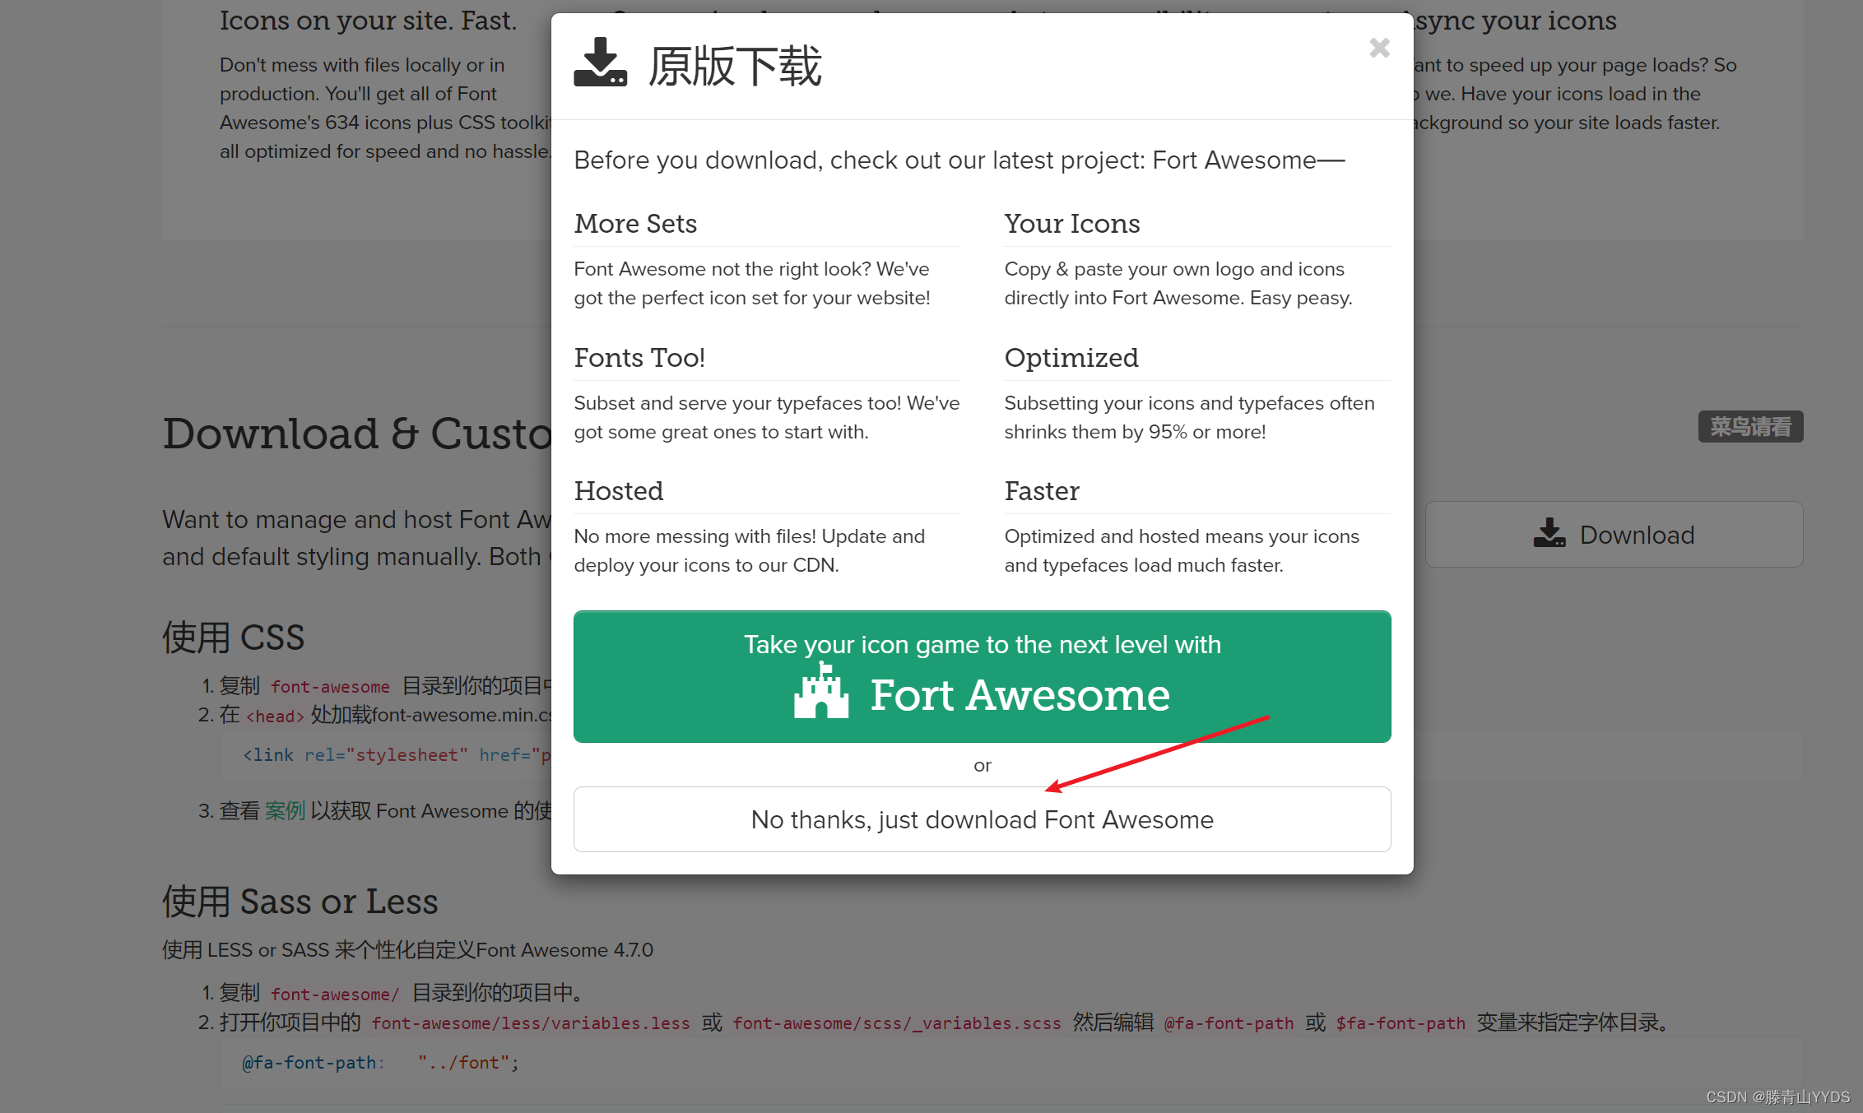The width and height of the screenshot is (1863, 1113).
Task: Click the '使用 CSS' section heading
Action: [233, 638]
